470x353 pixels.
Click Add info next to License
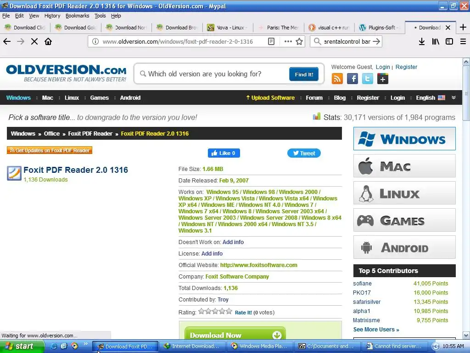[x=212, y=254]
